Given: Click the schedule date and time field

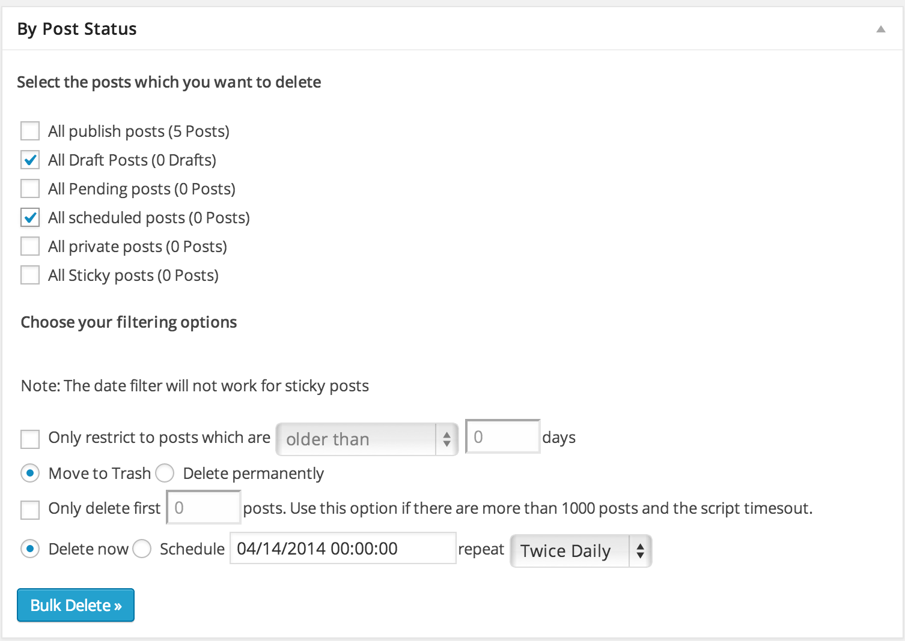Looking at the screenshot, I should tap(343, 548).
